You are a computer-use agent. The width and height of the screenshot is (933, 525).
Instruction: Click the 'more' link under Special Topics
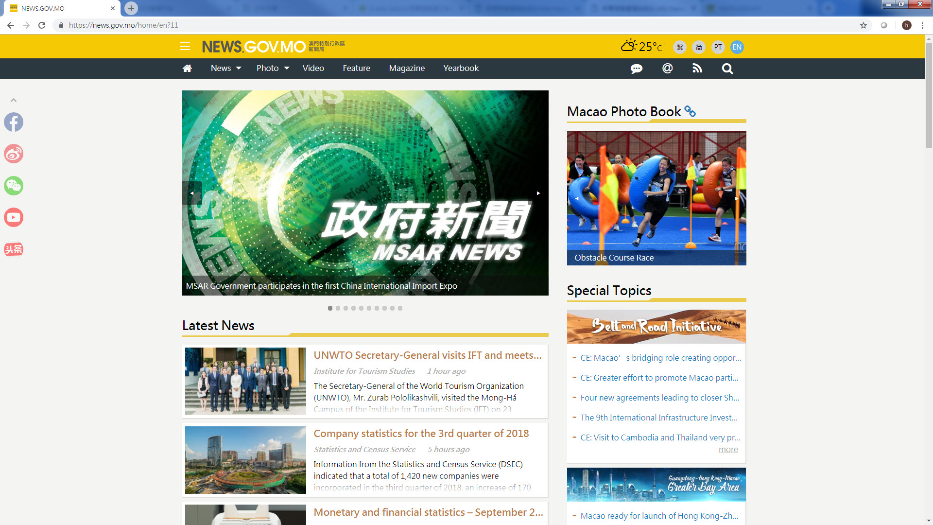(x=728, y=450)
